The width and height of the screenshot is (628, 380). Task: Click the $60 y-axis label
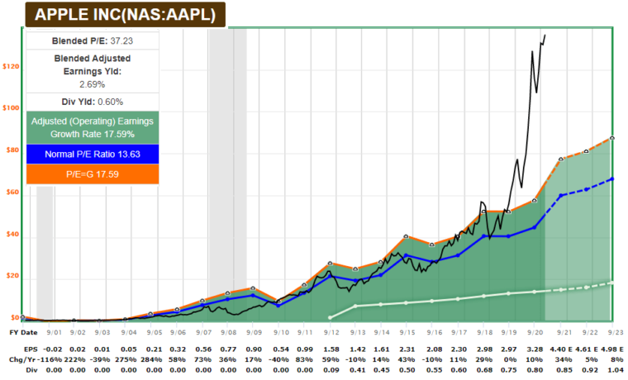pyautogui.click(x=12, y=192)
